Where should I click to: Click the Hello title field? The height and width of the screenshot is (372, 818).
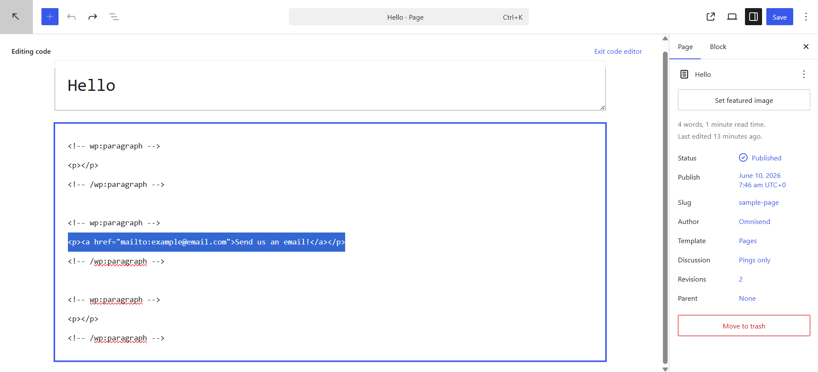(x=330, y=85)
